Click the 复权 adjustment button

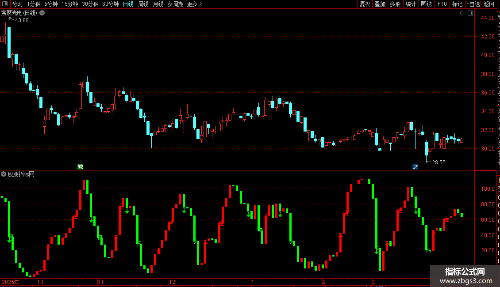[x=365, y=4]
